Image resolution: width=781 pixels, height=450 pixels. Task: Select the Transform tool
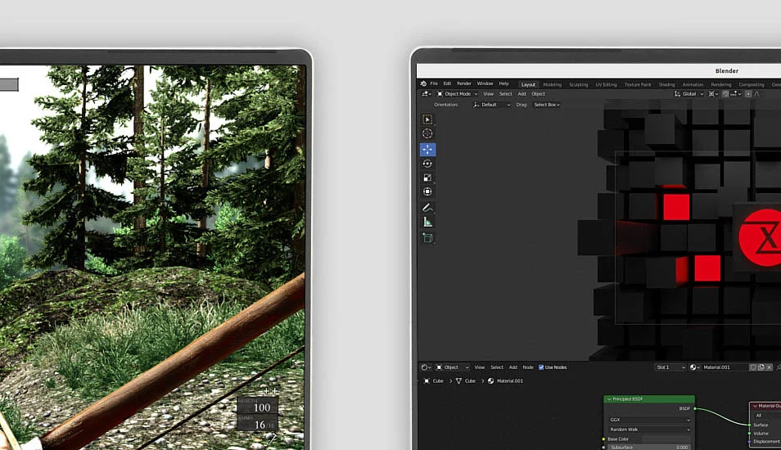427,191
